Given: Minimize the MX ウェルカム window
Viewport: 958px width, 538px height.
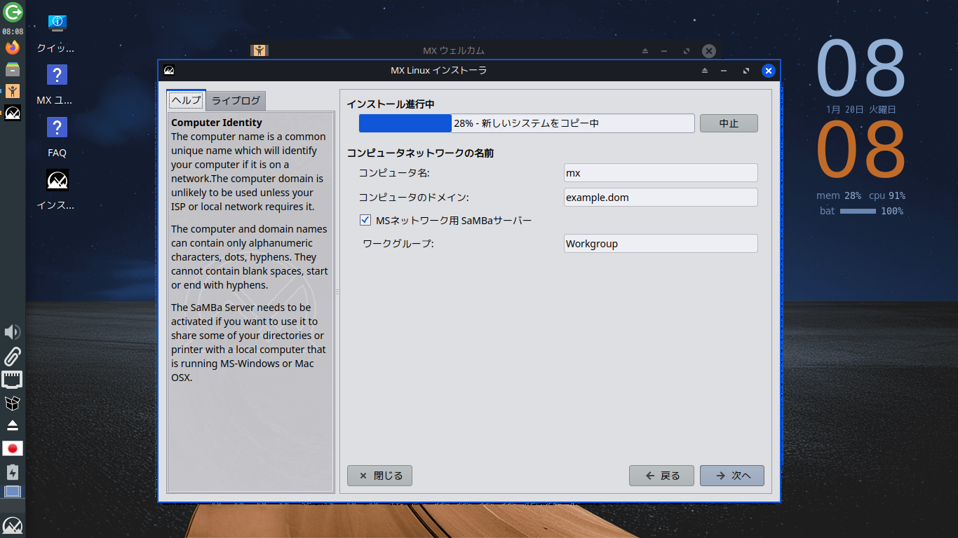Looking at the screenshot, I should [666, 51].
